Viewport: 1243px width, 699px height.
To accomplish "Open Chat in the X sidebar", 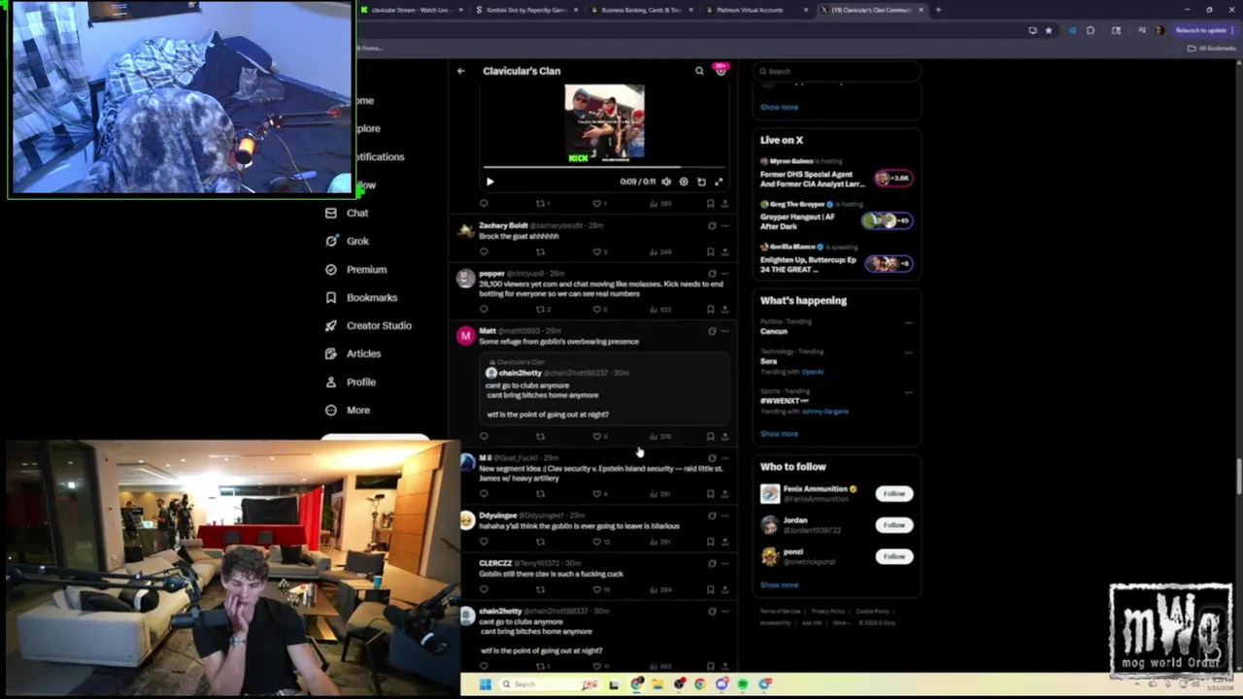I will tap(347, 213).
